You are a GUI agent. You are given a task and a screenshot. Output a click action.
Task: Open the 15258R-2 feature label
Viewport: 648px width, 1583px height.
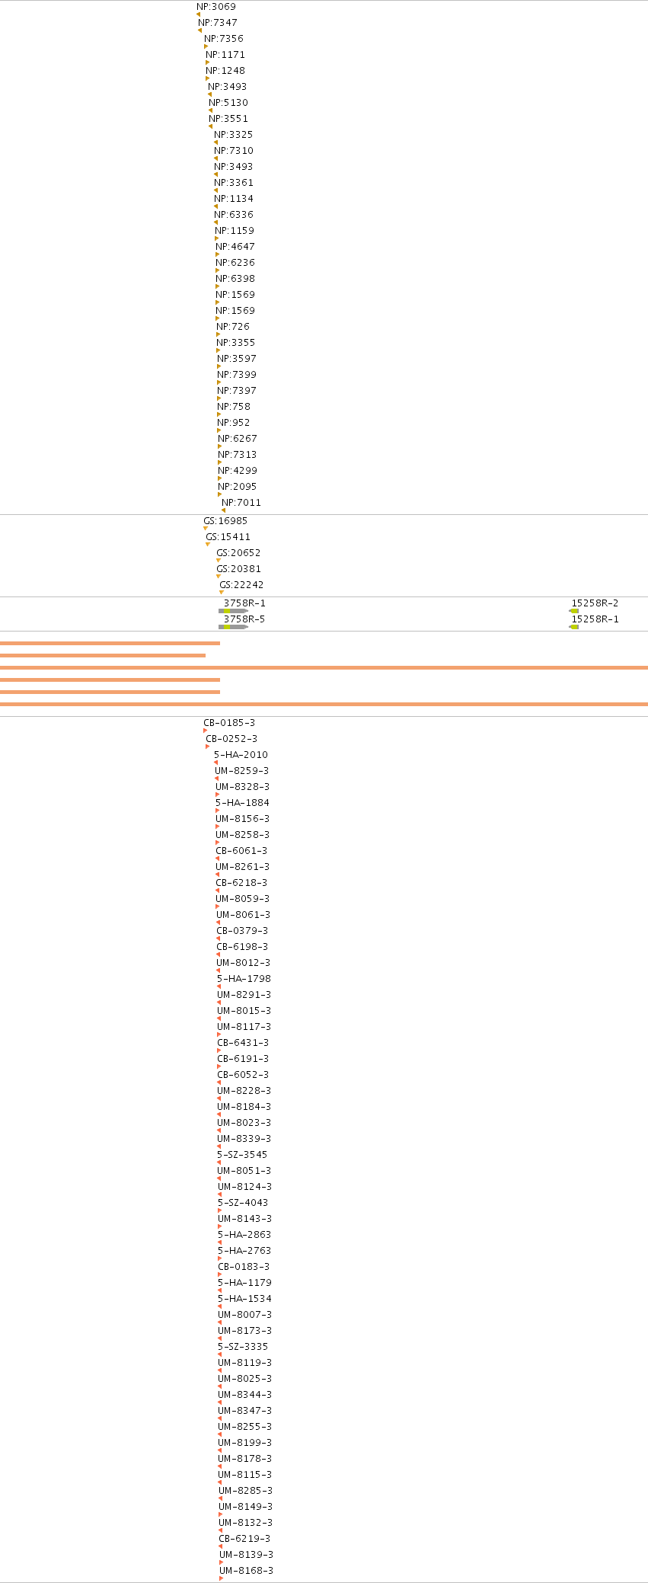click(595, 603)
